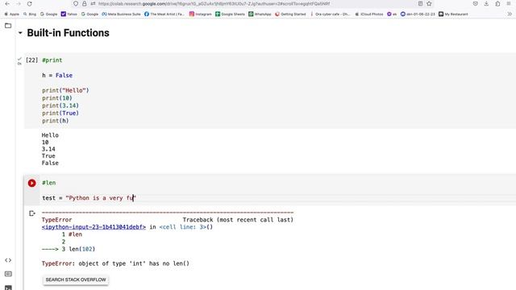Open the iCloud Photos bookmark
Image resolution: width=516 pixels, height=290 pixels.
(x=369, y=14)
